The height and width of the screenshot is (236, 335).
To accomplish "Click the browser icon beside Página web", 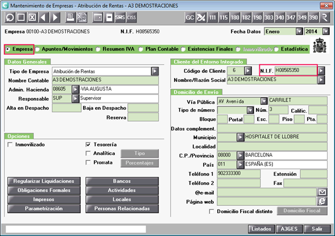I will point(322,201).
